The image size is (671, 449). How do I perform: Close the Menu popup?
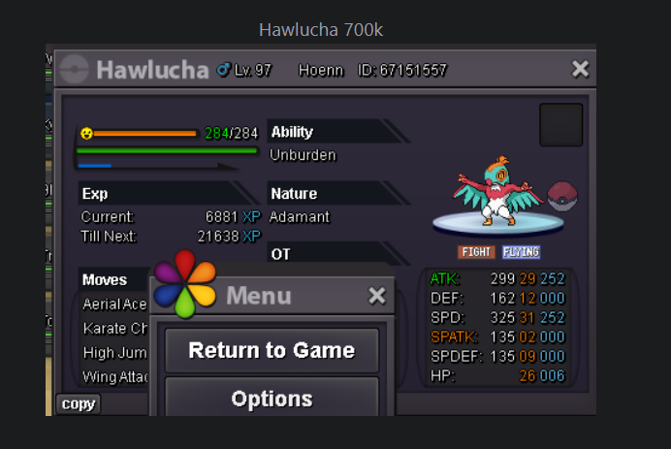click(x=376, y=296)
